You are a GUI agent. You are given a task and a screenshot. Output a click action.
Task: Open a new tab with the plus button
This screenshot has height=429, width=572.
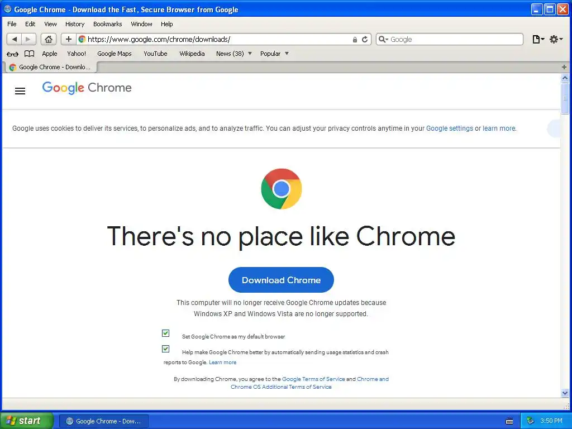[564, 67]
